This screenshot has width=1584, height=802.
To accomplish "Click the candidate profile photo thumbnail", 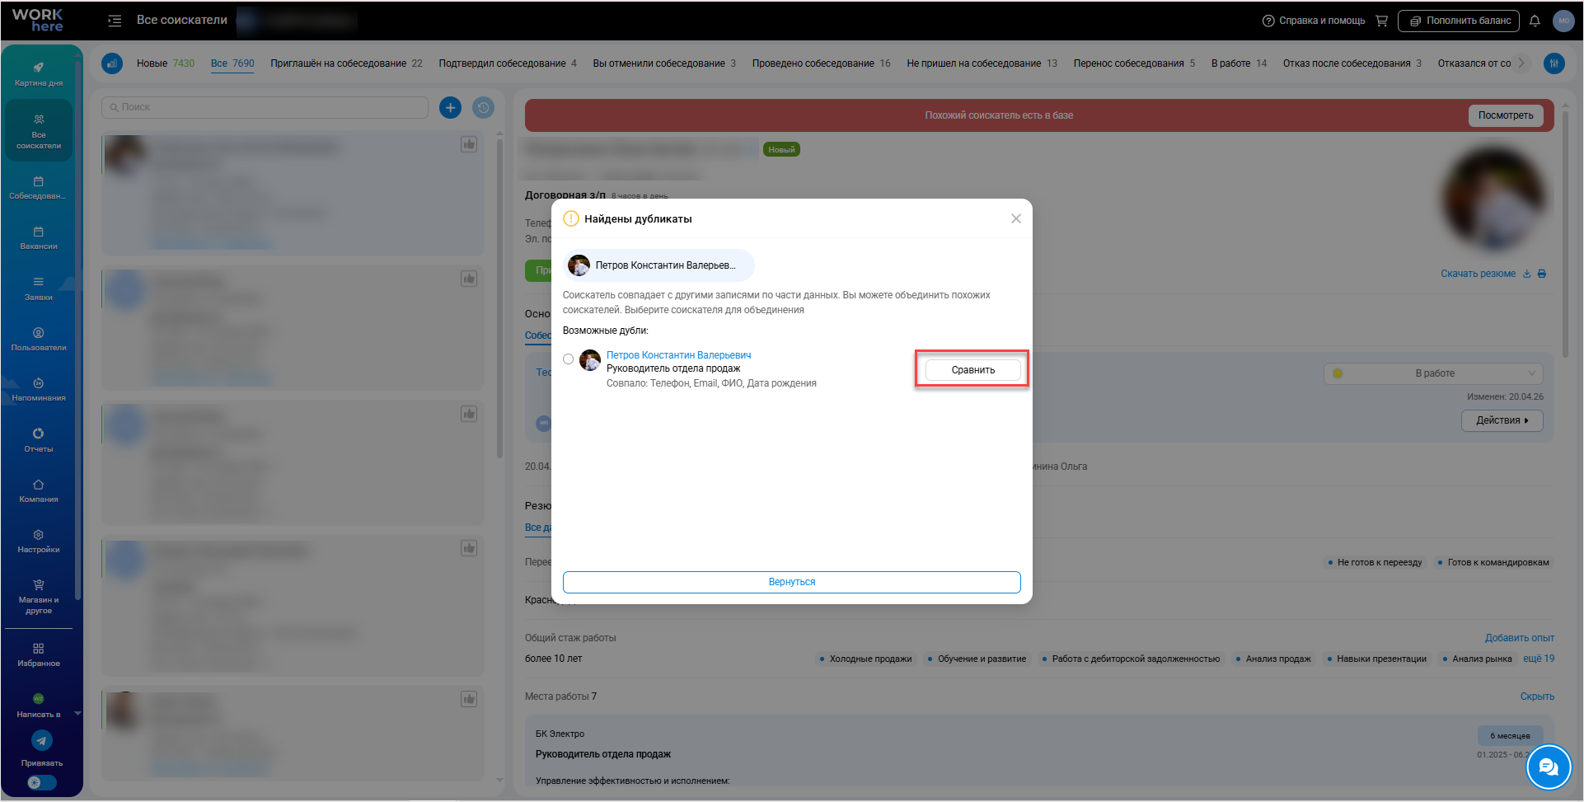I will (1493, 199).
